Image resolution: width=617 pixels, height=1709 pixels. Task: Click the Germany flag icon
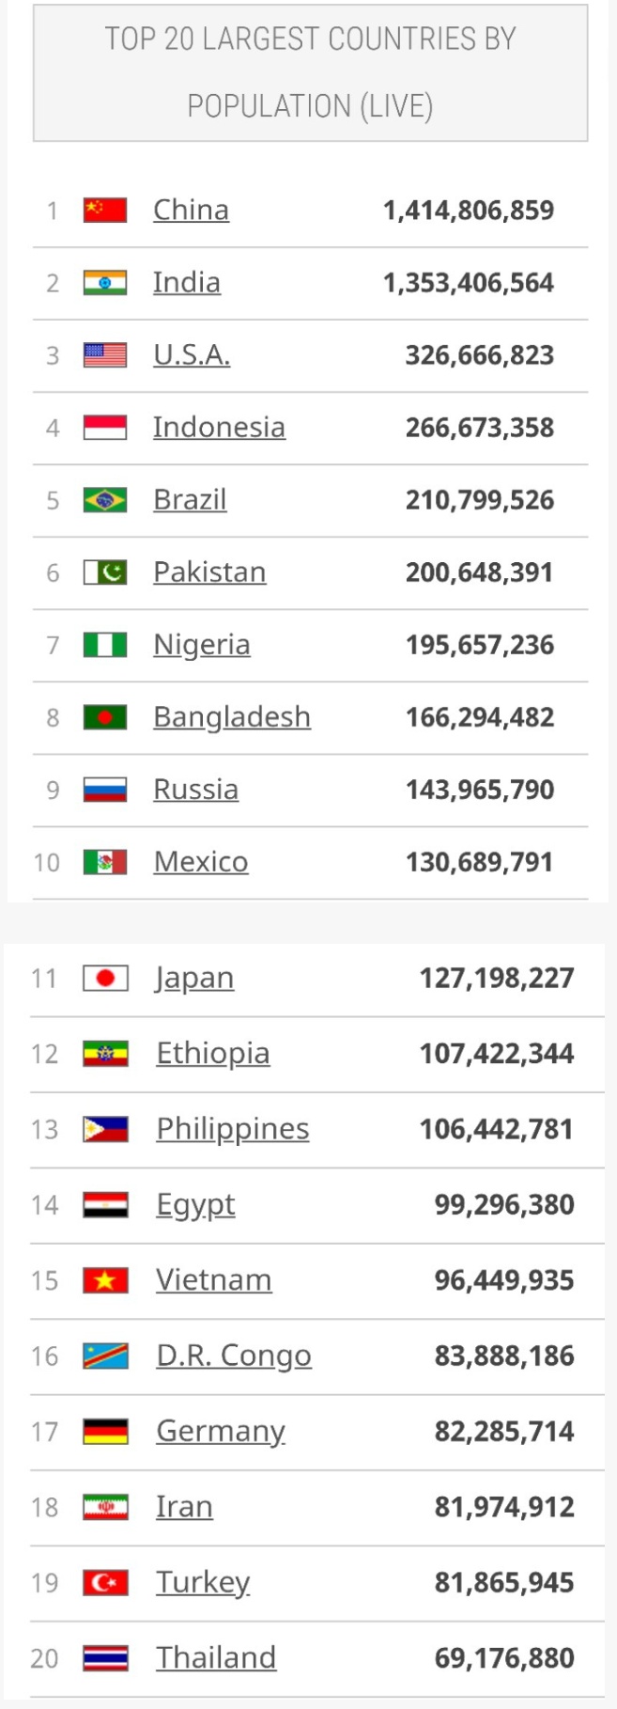tap(105, 1432)
